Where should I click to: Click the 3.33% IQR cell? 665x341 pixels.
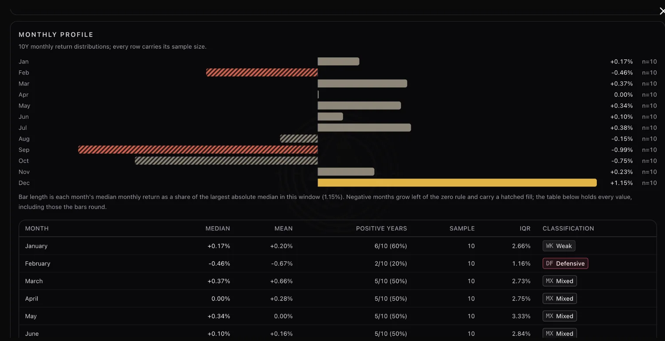[x=521, y=316]
